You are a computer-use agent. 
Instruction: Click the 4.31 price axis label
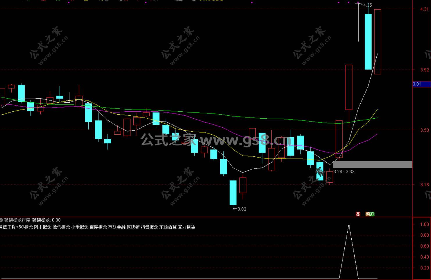(424, 9)
